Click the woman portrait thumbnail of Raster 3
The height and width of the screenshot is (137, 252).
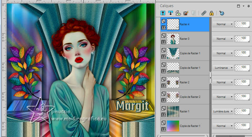coord(173,39)
